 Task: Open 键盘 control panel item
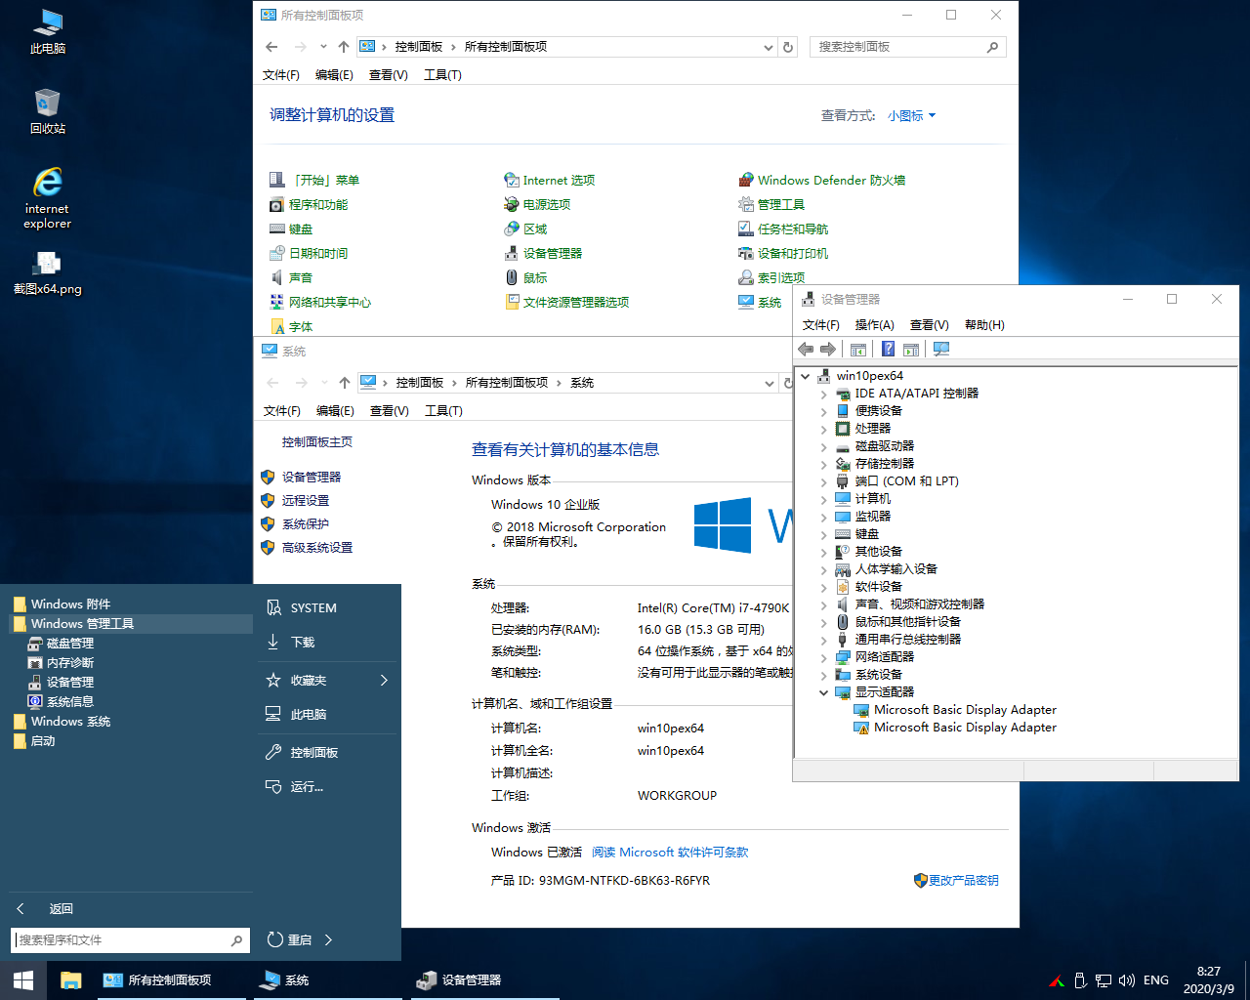tap(291, 229)
